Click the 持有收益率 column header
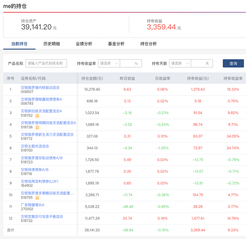Viewport: 246px width, 239px height. (x=233, y=78)
